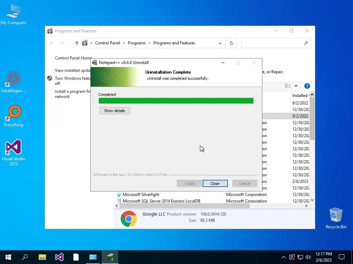
Task: Click the green uninstall progress bar
Action: click(x=176, y=101)
